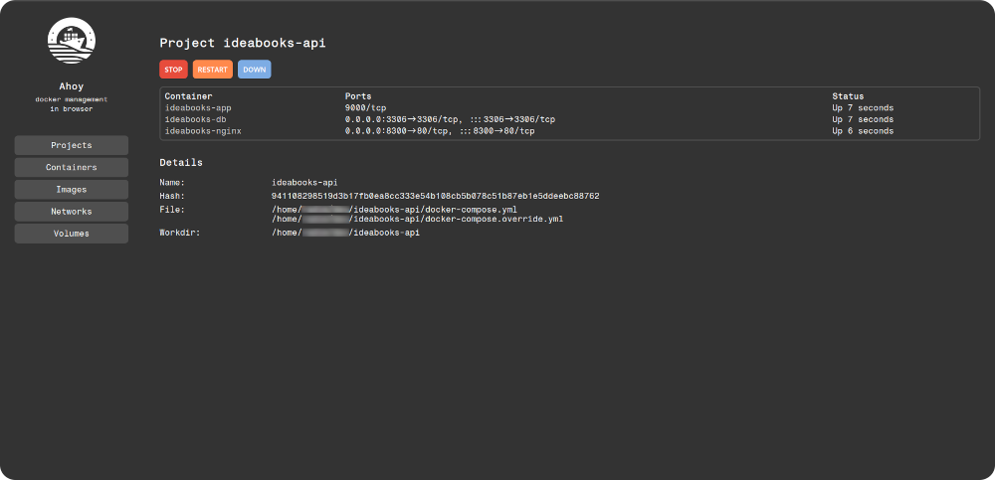The width and height of the screenshot is (995, 480).
Task: Open the ideabooks-nginx container
Action: [203, 131]
